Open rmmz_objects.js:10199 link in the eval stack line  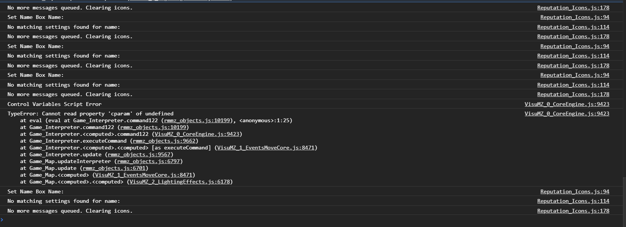click(197, 120)
